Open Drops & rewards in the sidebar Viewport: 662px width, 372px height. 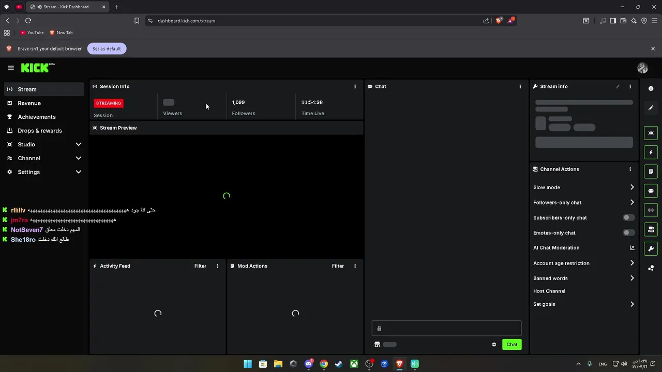[x=44, y=131]
